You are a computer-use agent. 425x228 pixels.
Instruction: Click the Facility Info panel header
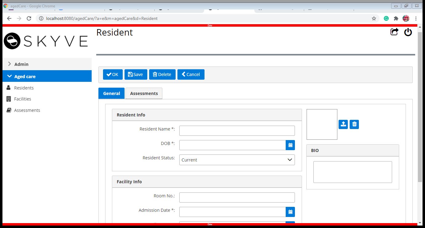207,182
